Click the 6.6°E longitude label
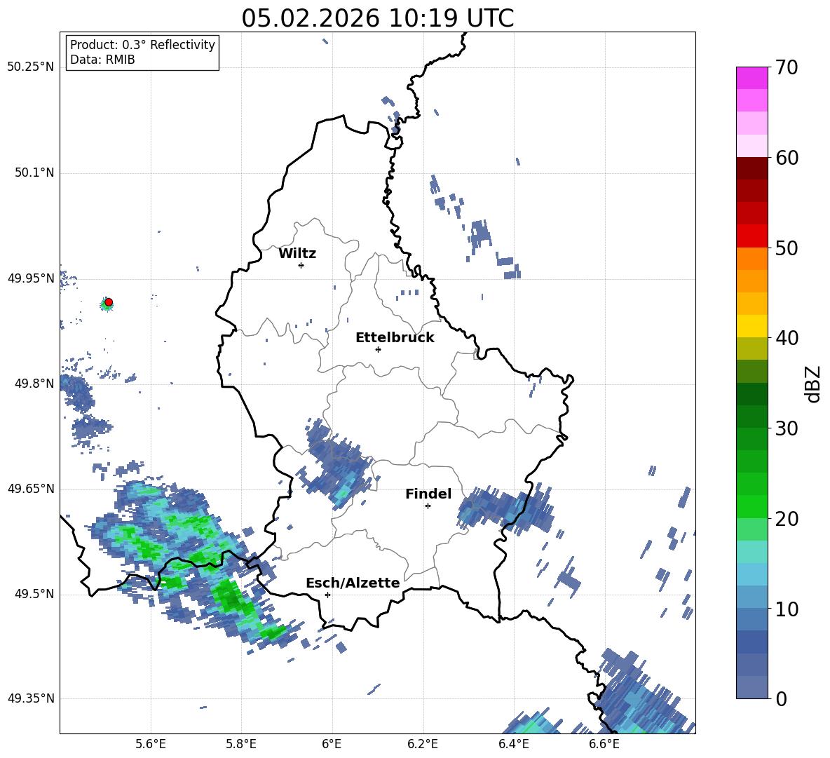 pyautogui.click(x=604, y=745)
